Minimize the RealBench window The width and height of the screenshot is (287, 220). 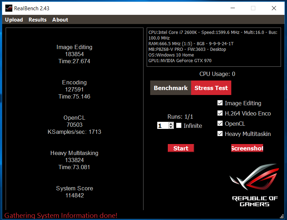[x=232, y=8]
